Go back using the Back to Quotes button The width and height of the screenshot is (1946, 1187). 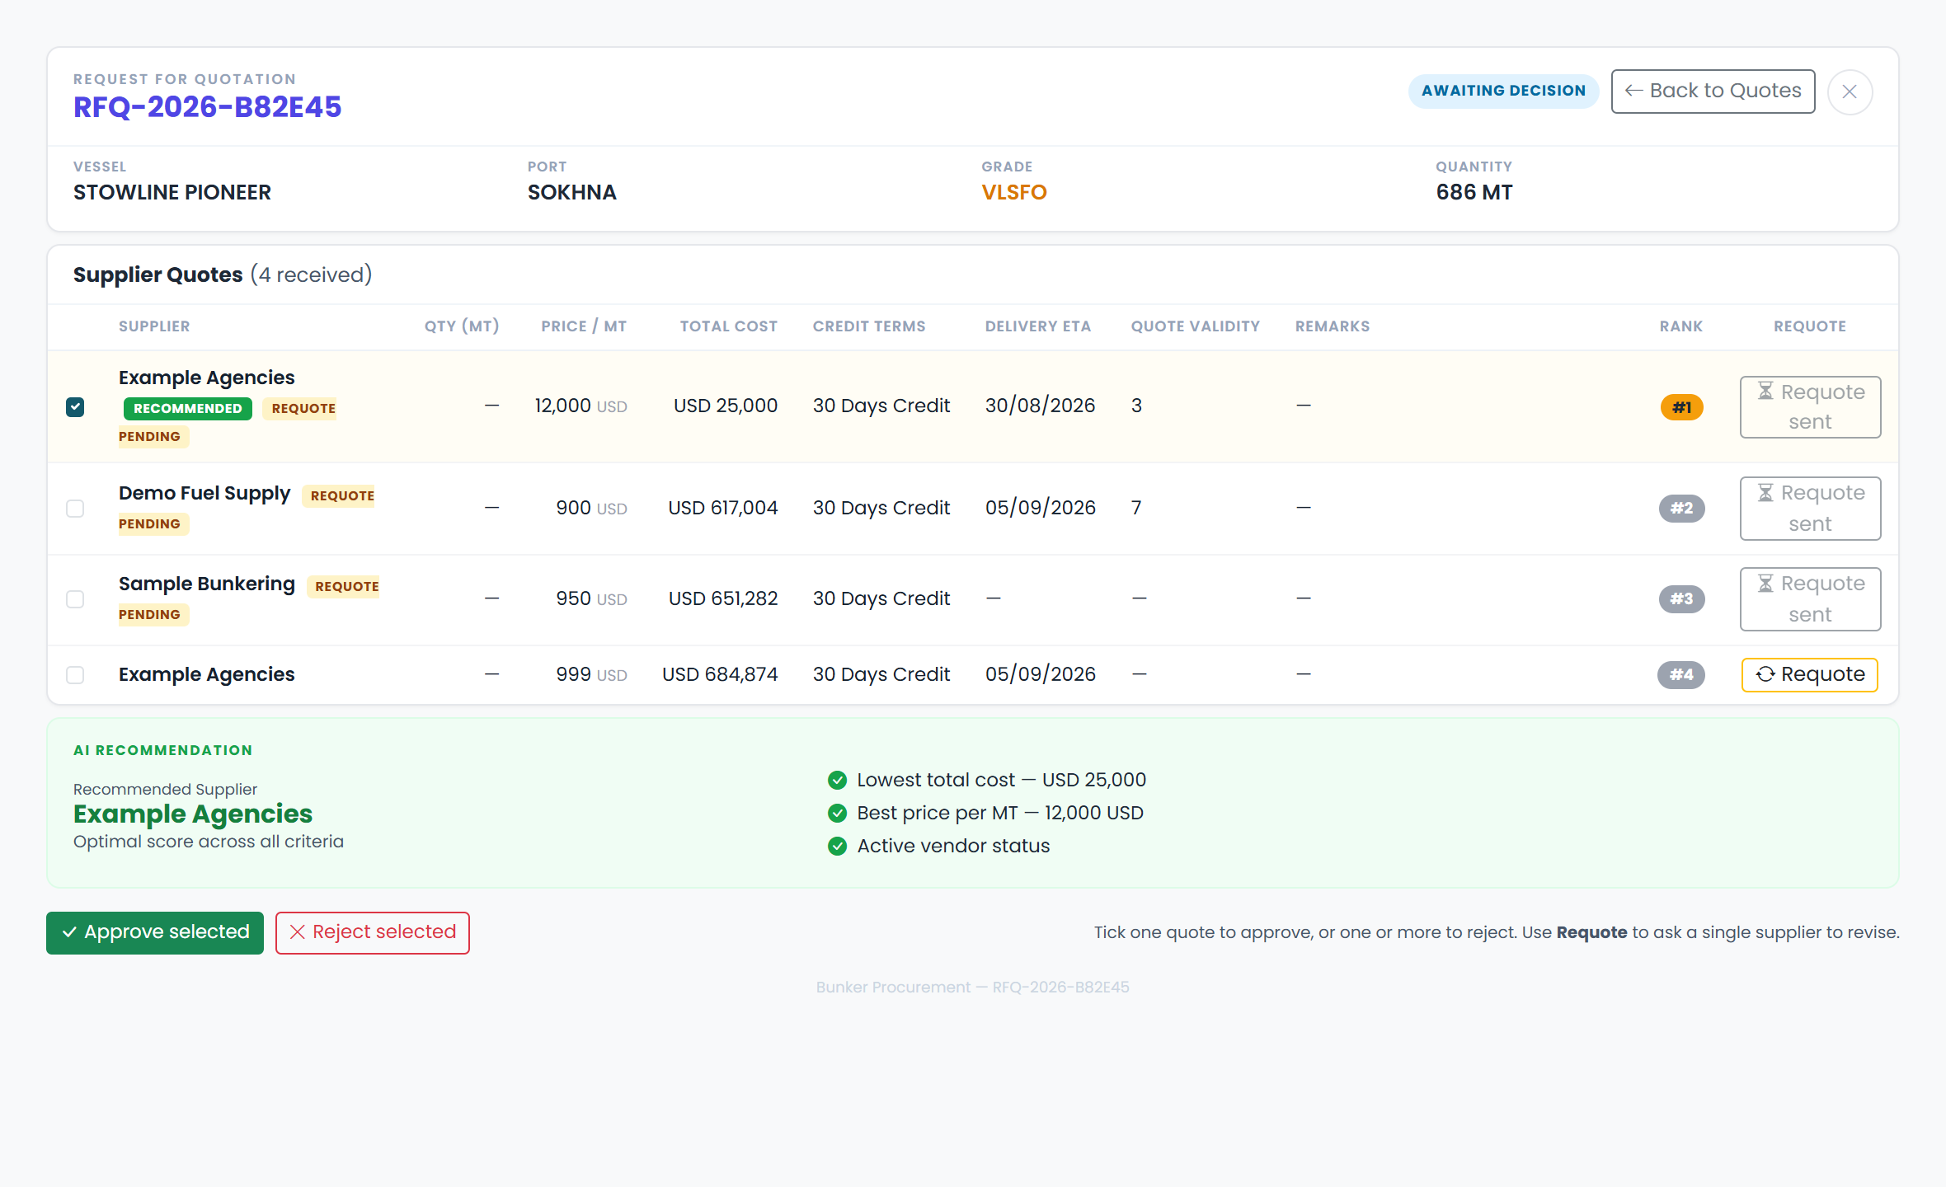pyautogui.click(x=1713, y=91)
